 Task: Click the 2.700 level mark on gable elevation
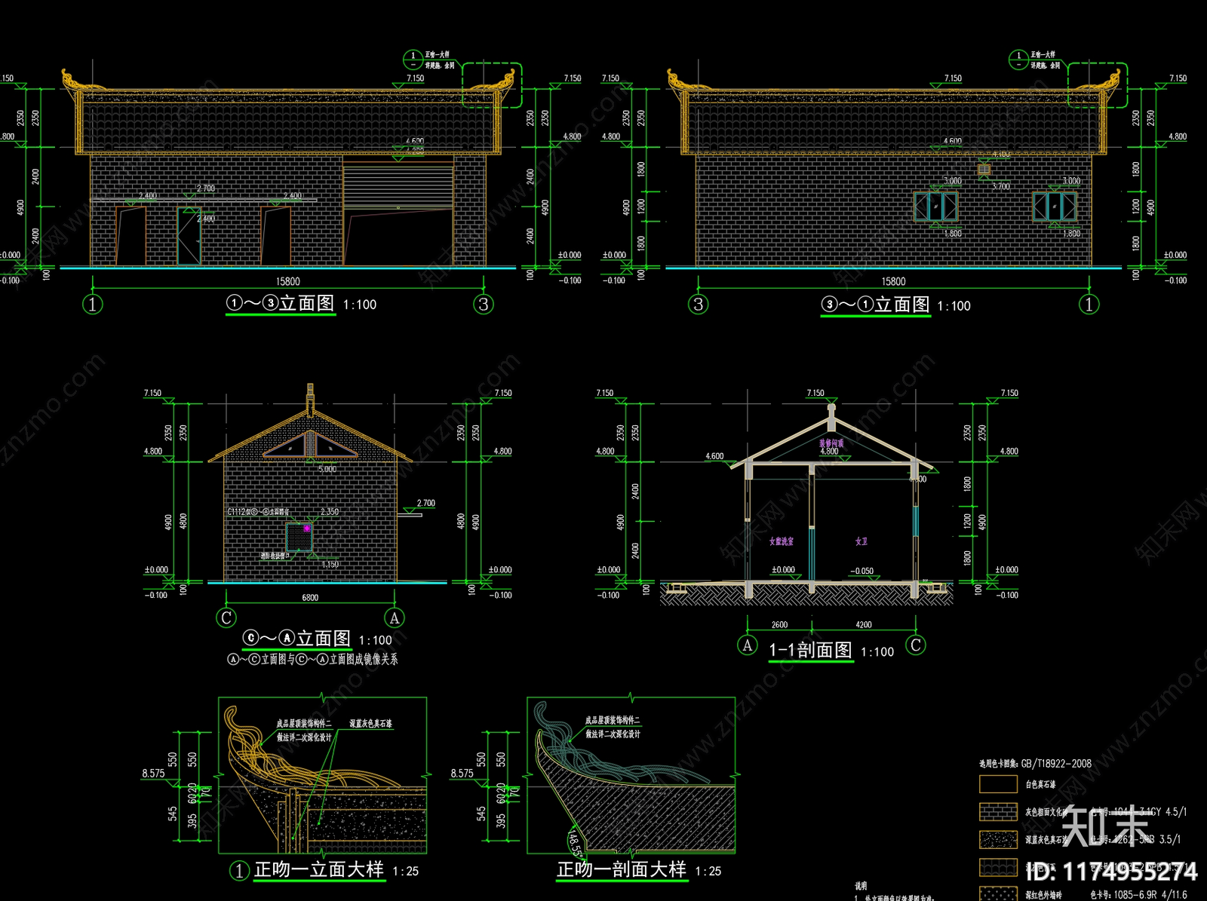[426, 503]
